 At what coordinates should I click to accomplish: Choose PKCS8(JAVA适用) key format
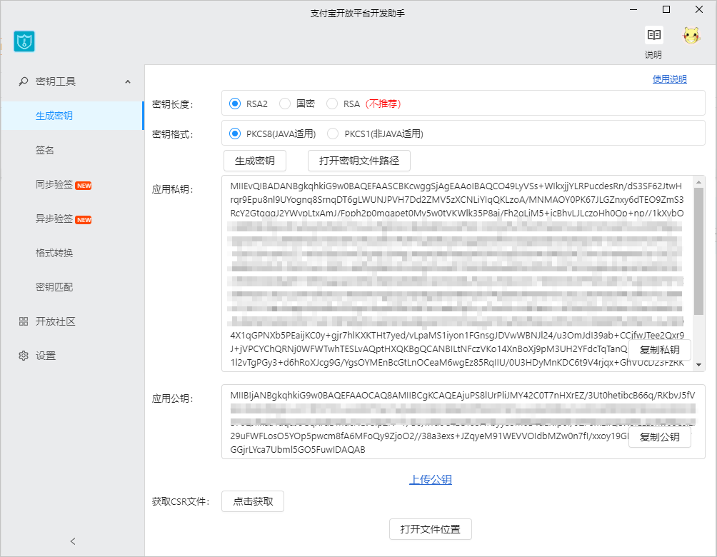pyautogui.click(x=273, y=134)
